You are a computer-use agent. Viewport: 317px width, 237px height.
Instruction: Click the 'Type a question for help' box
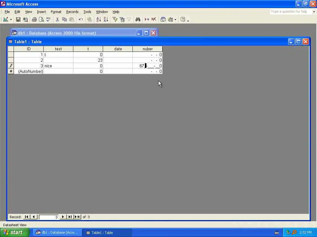click(x=291, y=11)
